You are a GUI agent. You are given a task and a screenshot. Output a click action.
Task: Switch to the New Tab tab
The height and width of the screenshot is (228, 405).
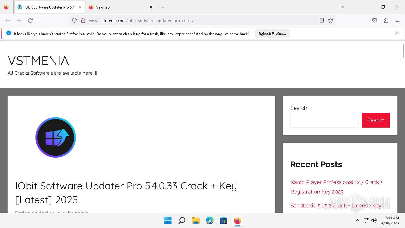[120, 7]
